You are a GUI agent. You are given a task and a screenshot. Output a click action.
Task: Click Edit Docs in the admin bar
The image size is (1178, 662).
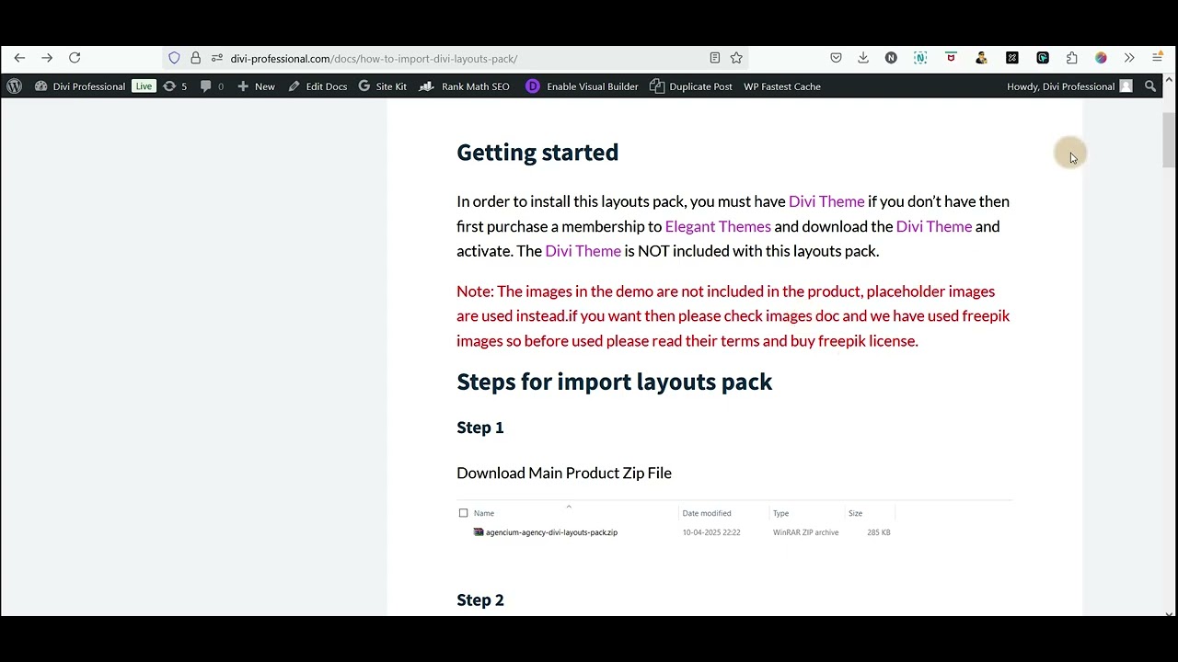click(318, 86)
